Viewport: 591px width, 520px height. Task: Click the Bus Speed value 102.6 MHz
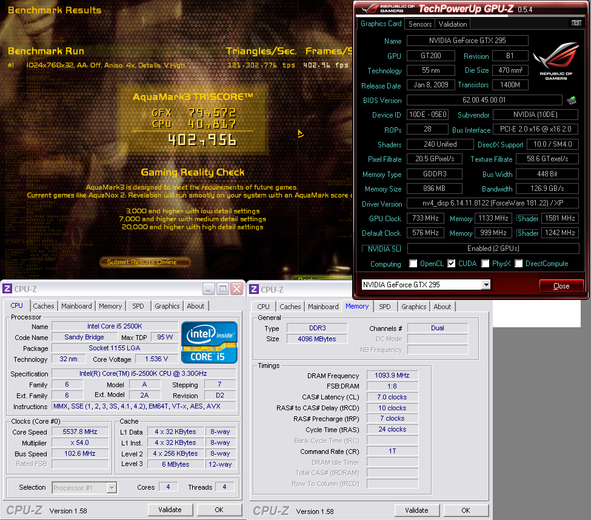80,454
